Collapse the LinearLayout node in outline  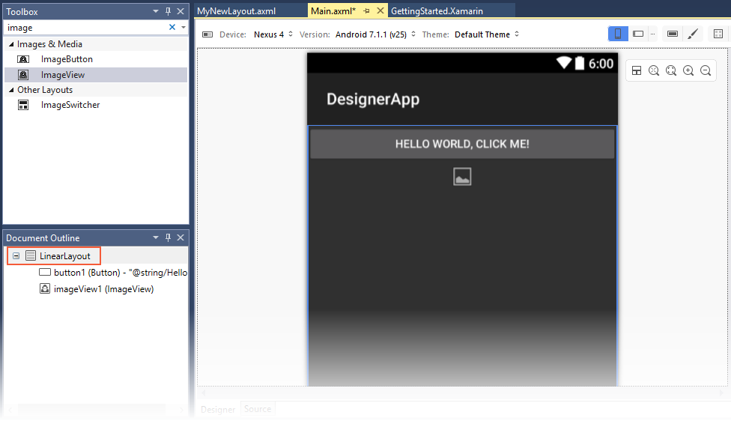(x=16, y=256)
